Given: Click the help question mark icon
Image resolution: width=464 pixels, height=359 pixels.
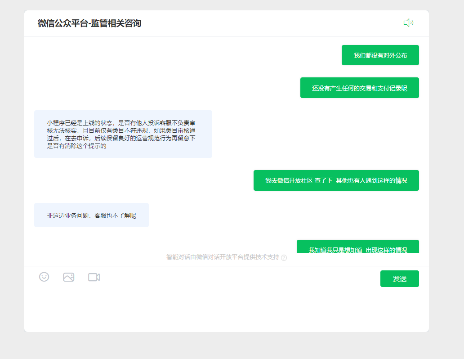Looking at the screenshot, I should (x=284, y=258).
